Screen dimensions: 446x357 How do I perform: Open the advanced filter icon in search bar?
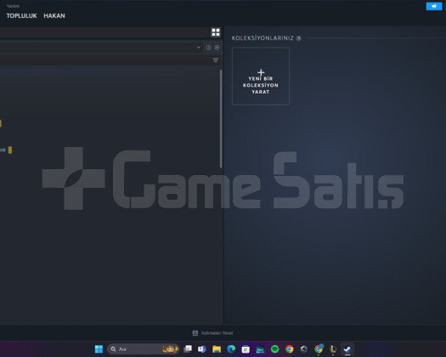pyautogui.click(x=216, y=59)
